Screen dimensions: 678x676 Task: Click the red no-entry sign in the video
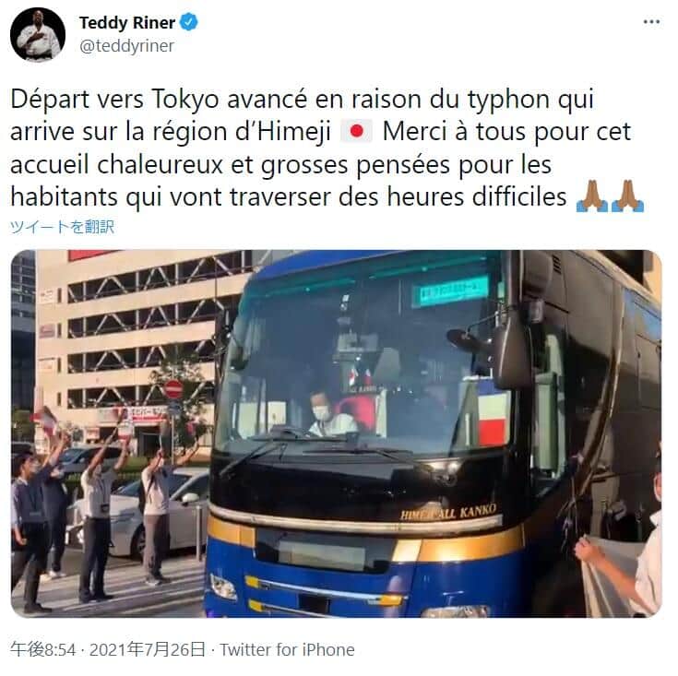(173, 389)
